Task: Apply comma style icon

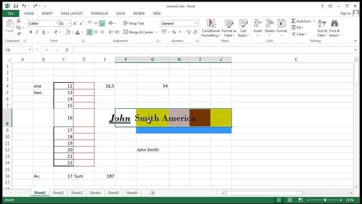Action: coord(180,32)
